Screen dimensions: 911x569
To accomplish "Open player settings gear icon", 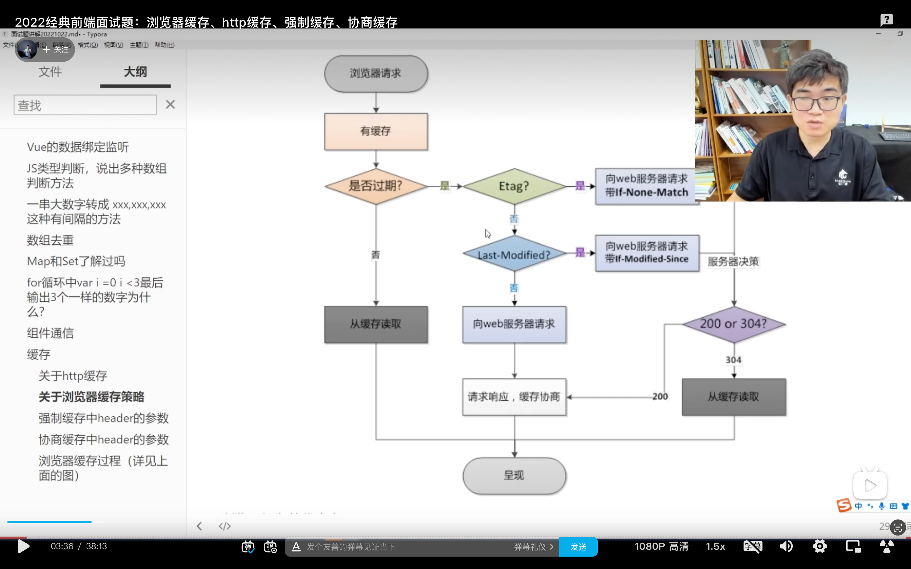I will (x=820, y=546).
